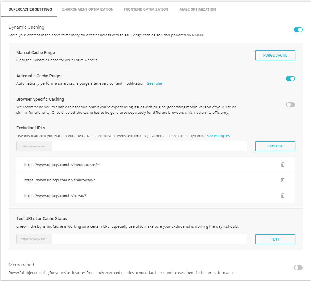The width and height of the screenshot is (311, 281).
Task: Turn off Automatic Cache Purge
Action: [290, 79]
